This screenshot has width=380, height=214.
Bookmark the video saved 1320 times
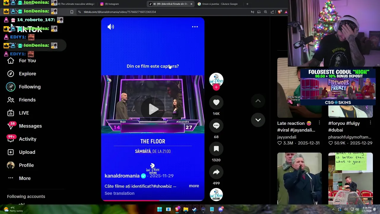coord(216,149)
